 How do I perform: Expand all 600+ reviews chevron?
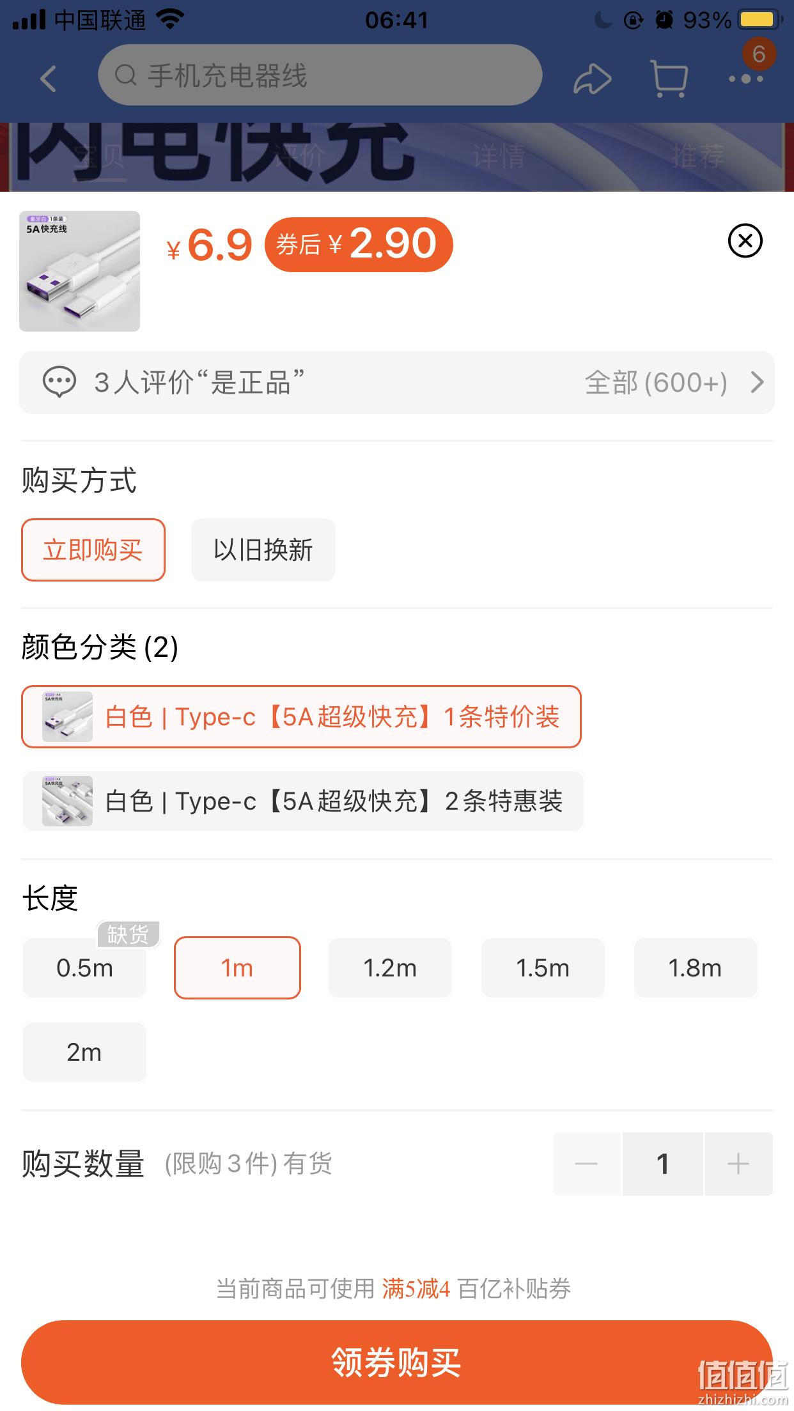[x=757, y=382]
